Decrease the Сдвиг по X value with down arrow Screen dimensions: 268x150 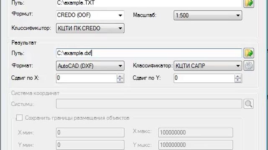[120, 80]
